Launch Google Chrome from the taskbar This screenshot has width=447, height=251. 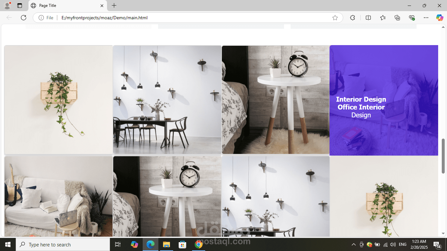[198, 244]
